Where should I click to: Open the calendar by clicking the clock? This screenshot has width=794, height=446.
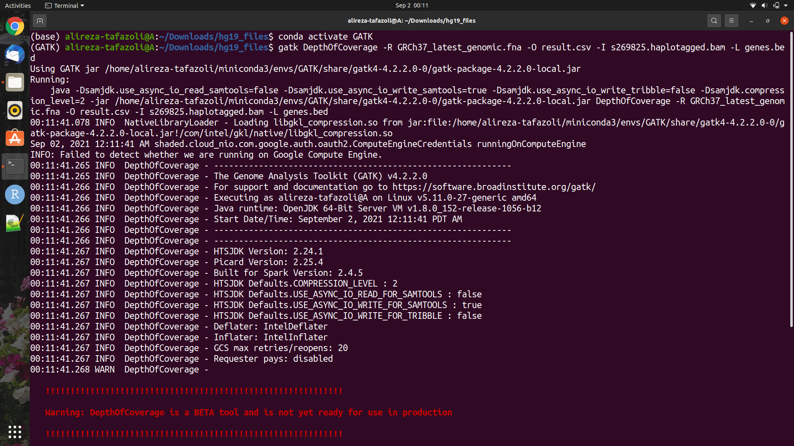point(412,5)
